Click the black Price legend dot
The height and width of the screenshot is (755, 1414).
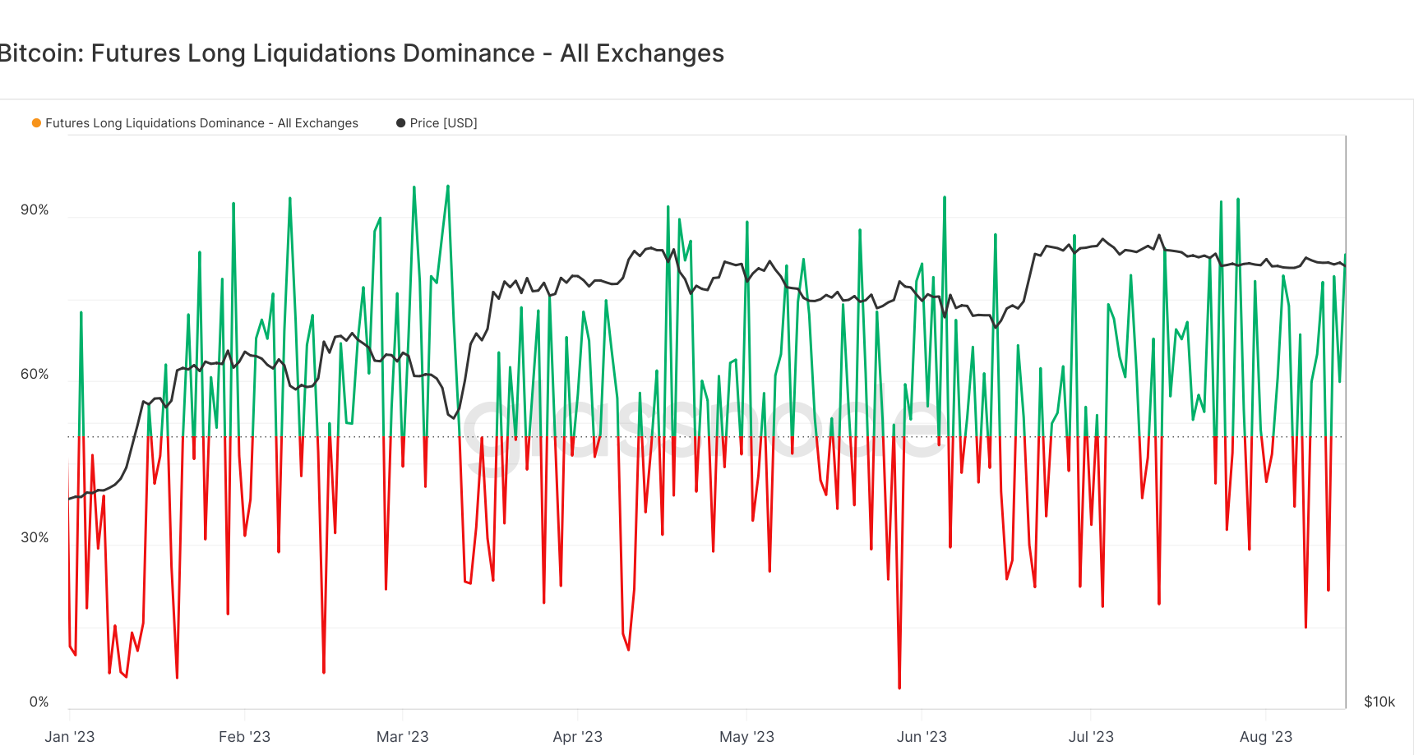click(x=401, y=123)
